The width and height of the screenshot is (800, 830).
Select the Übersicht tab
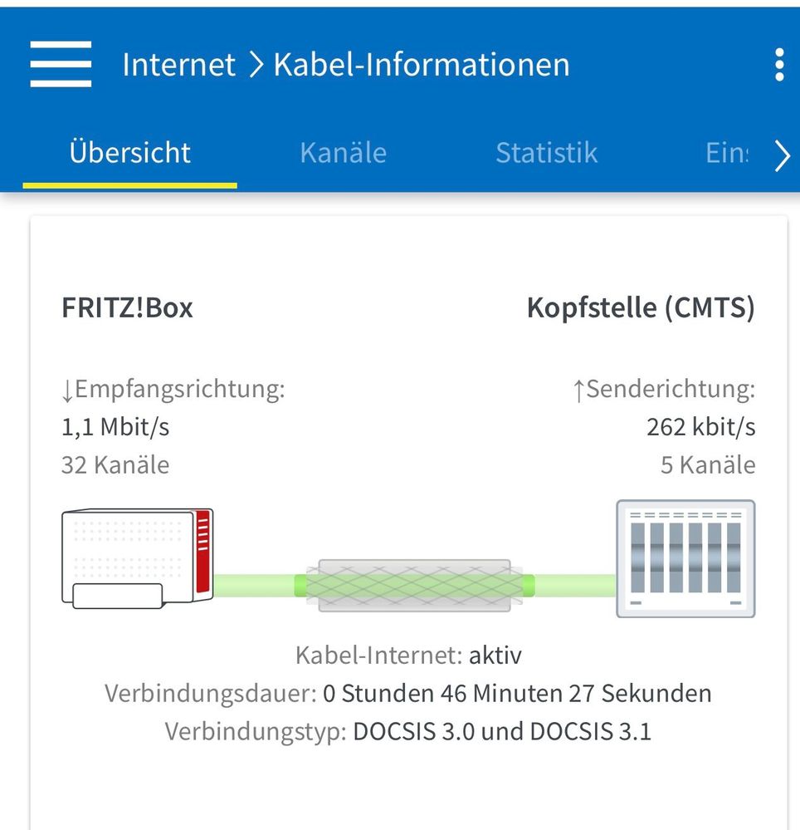click(x=129, y=153)
